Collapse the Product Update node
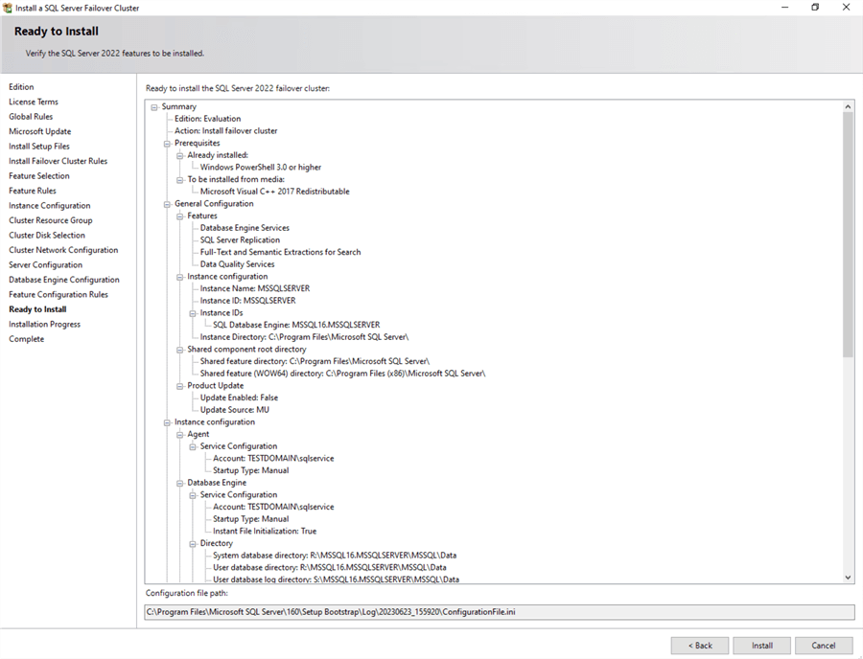The height and width of the screenshot is (659, 863). click(x=179, y=386)
